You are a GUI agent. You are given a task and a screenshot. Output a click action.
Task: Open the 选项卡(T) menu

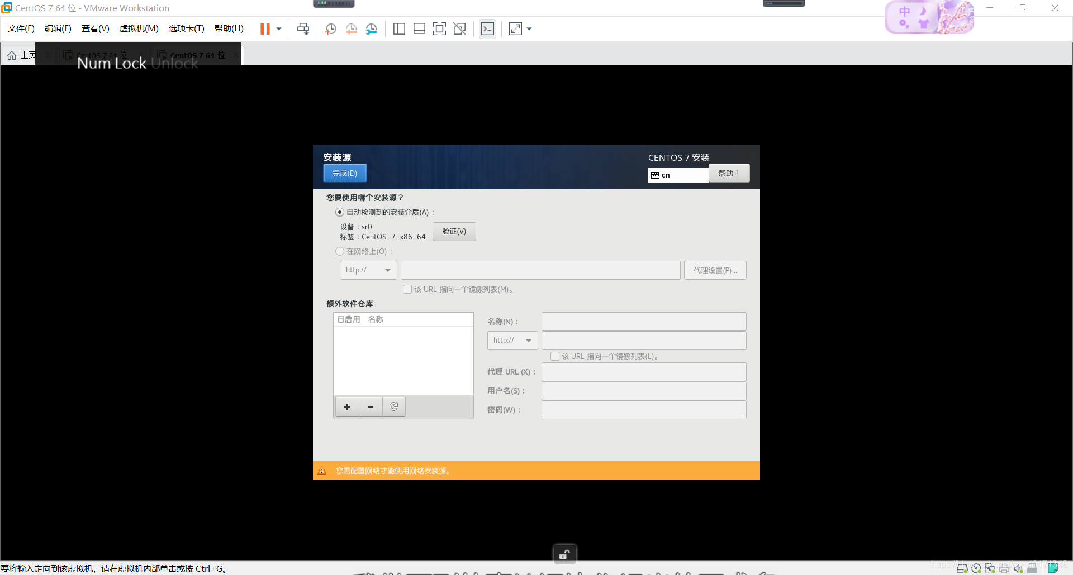[x=187, y=28]
